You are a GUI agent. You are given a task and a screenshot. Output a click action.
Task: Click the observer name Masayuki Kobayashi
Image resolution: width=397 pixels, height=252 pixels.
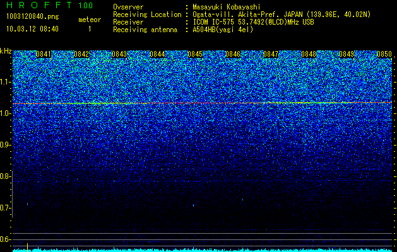pos(227,7)
